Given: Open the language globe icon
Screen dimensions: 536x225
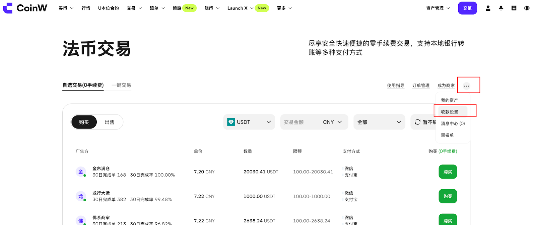Looking at the screenshot, I should click(527, 8).
